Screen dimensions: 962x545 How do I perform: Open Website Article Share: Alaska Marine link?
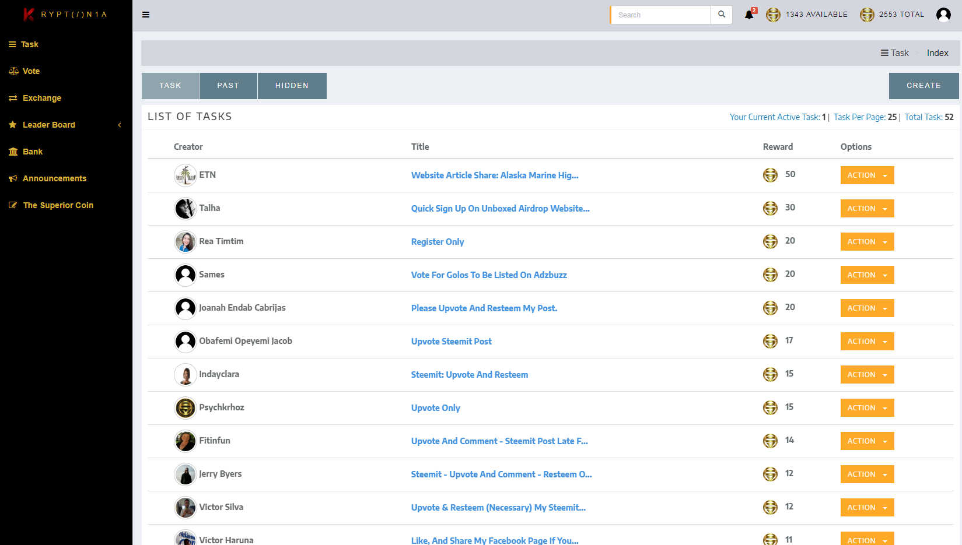(495, 175)
